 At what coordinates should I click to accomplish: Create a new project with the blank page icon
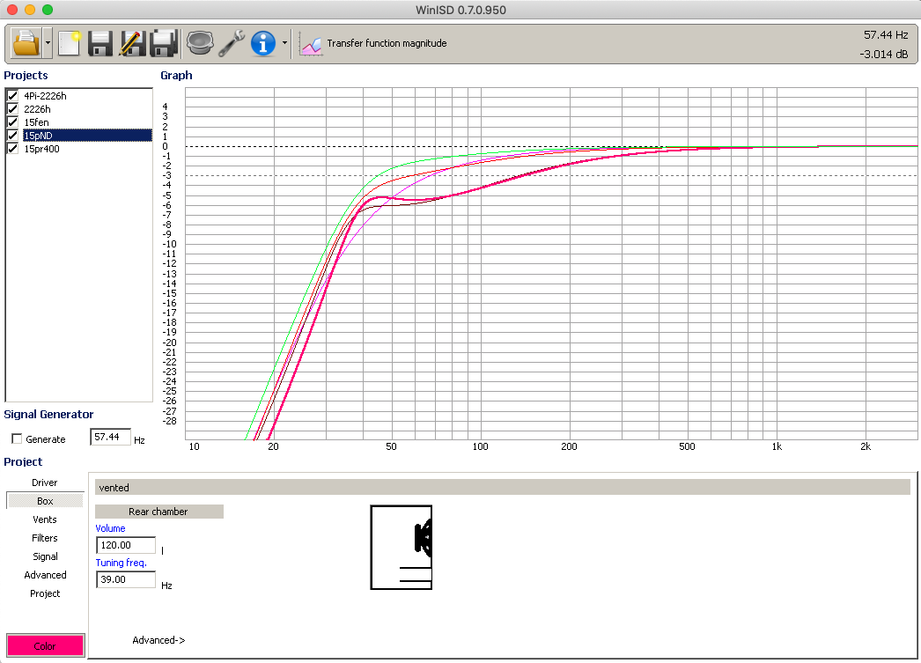click(70, 43)
